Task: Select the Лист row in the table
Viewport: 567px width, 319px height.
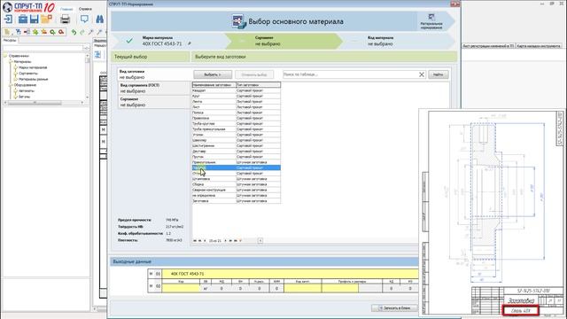Action: 237,107
